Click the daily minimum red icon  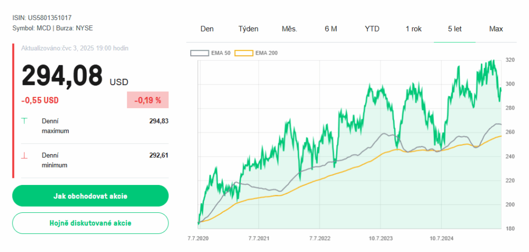point(24,155)
